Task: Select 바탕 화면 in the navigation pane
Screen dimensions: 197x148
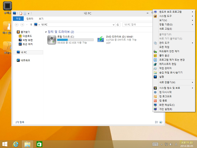Action: (26, 40)
